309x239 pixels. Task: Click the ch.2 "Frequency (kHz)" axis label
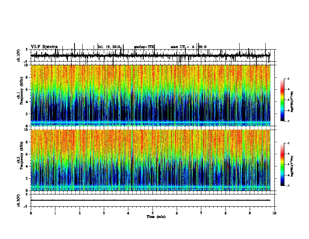click(x=21, y=155)
